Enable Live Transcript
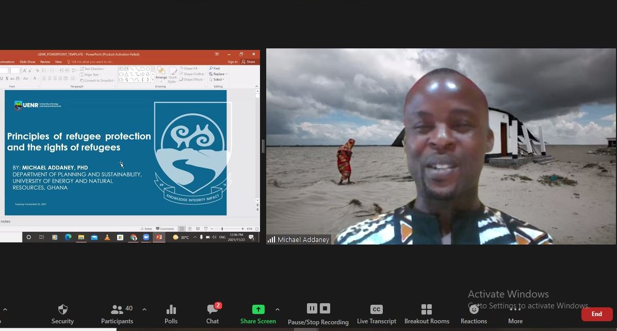This screenshot has height=331, width=617. click(376, 313)
